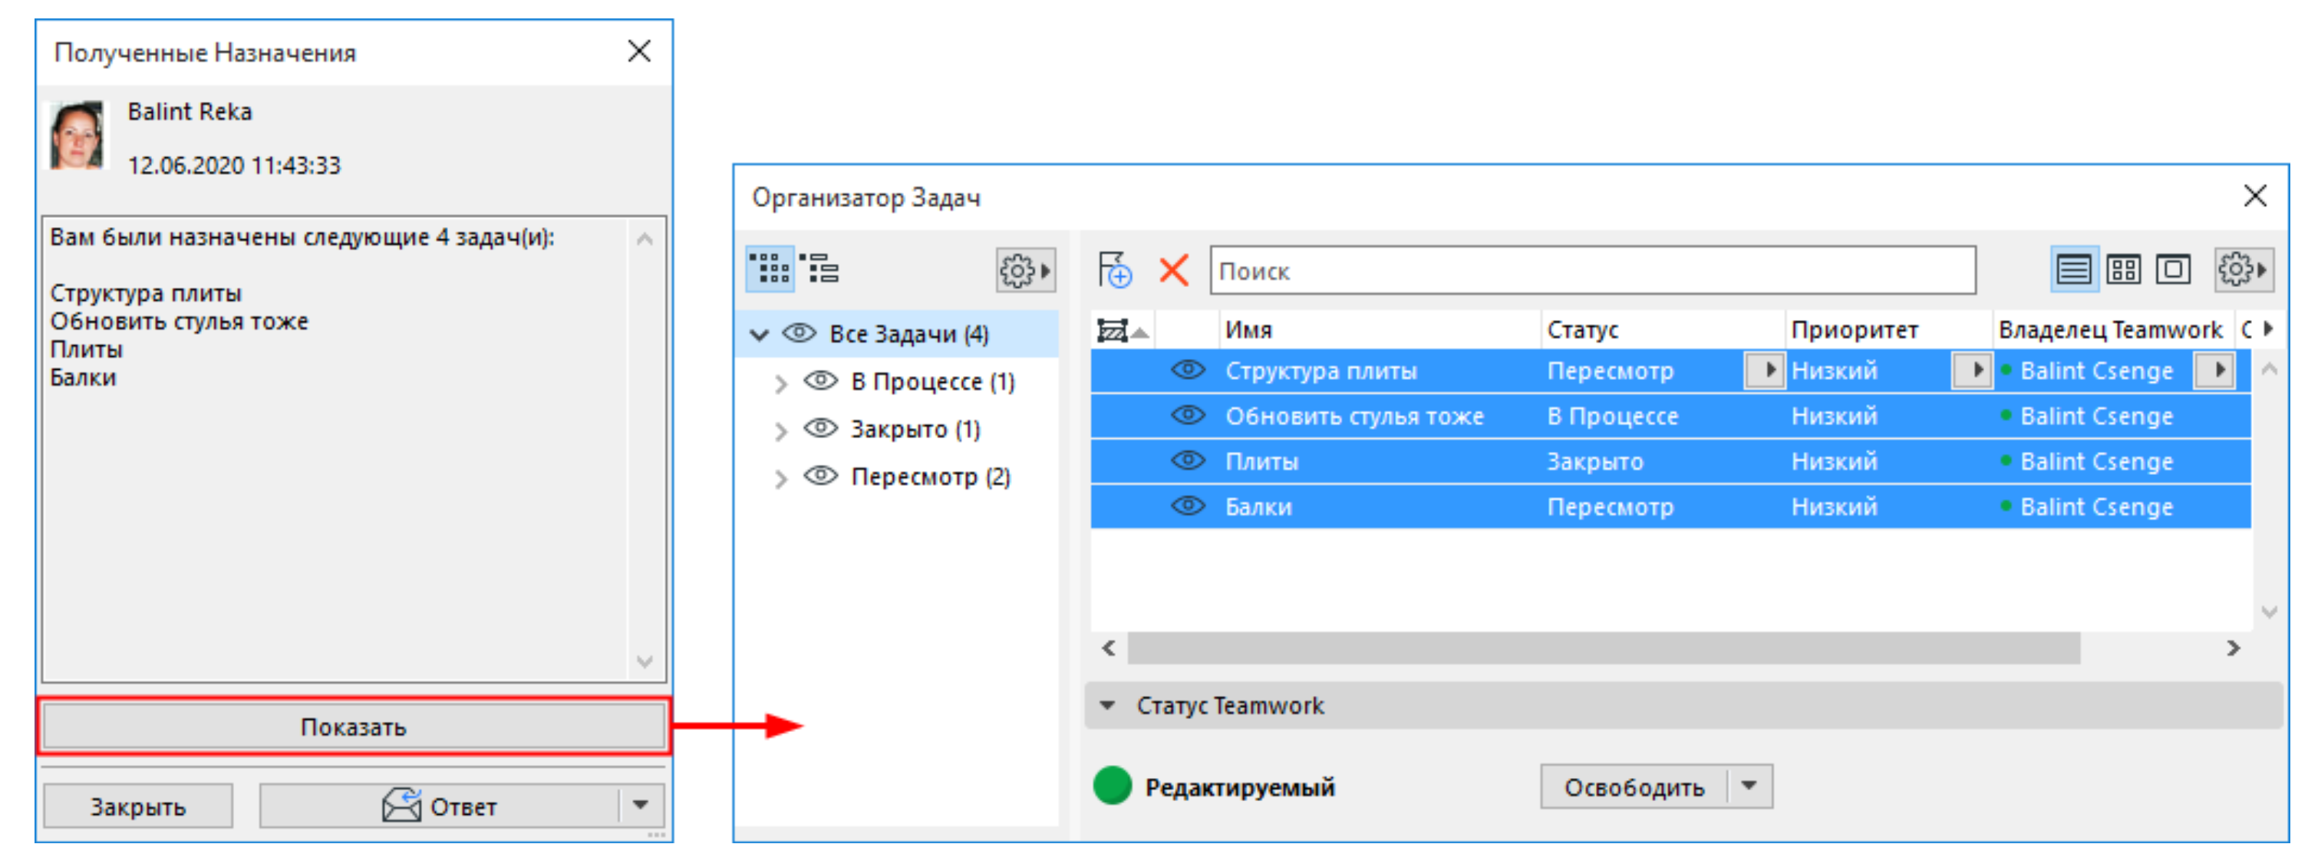Select the tile view layout icon
Screen dimensions: 2308x867
[x=2123, y=269]
